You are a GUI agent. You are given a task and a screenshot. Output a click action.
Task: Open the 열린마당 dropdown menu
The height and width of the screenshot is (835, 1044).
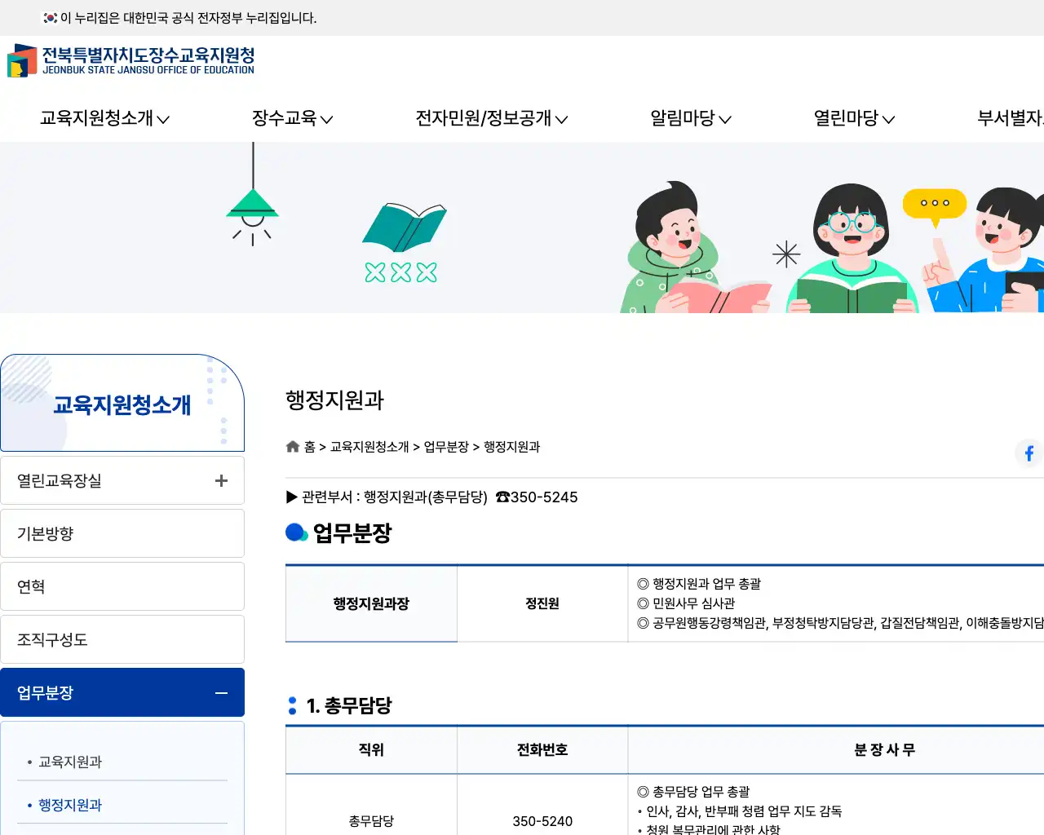tap(854, 118)
